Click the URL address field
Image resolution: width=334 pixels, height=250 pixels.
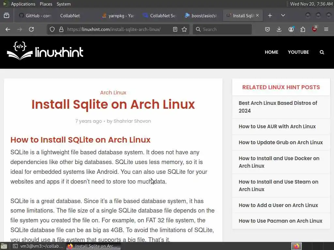click(114, 29)
